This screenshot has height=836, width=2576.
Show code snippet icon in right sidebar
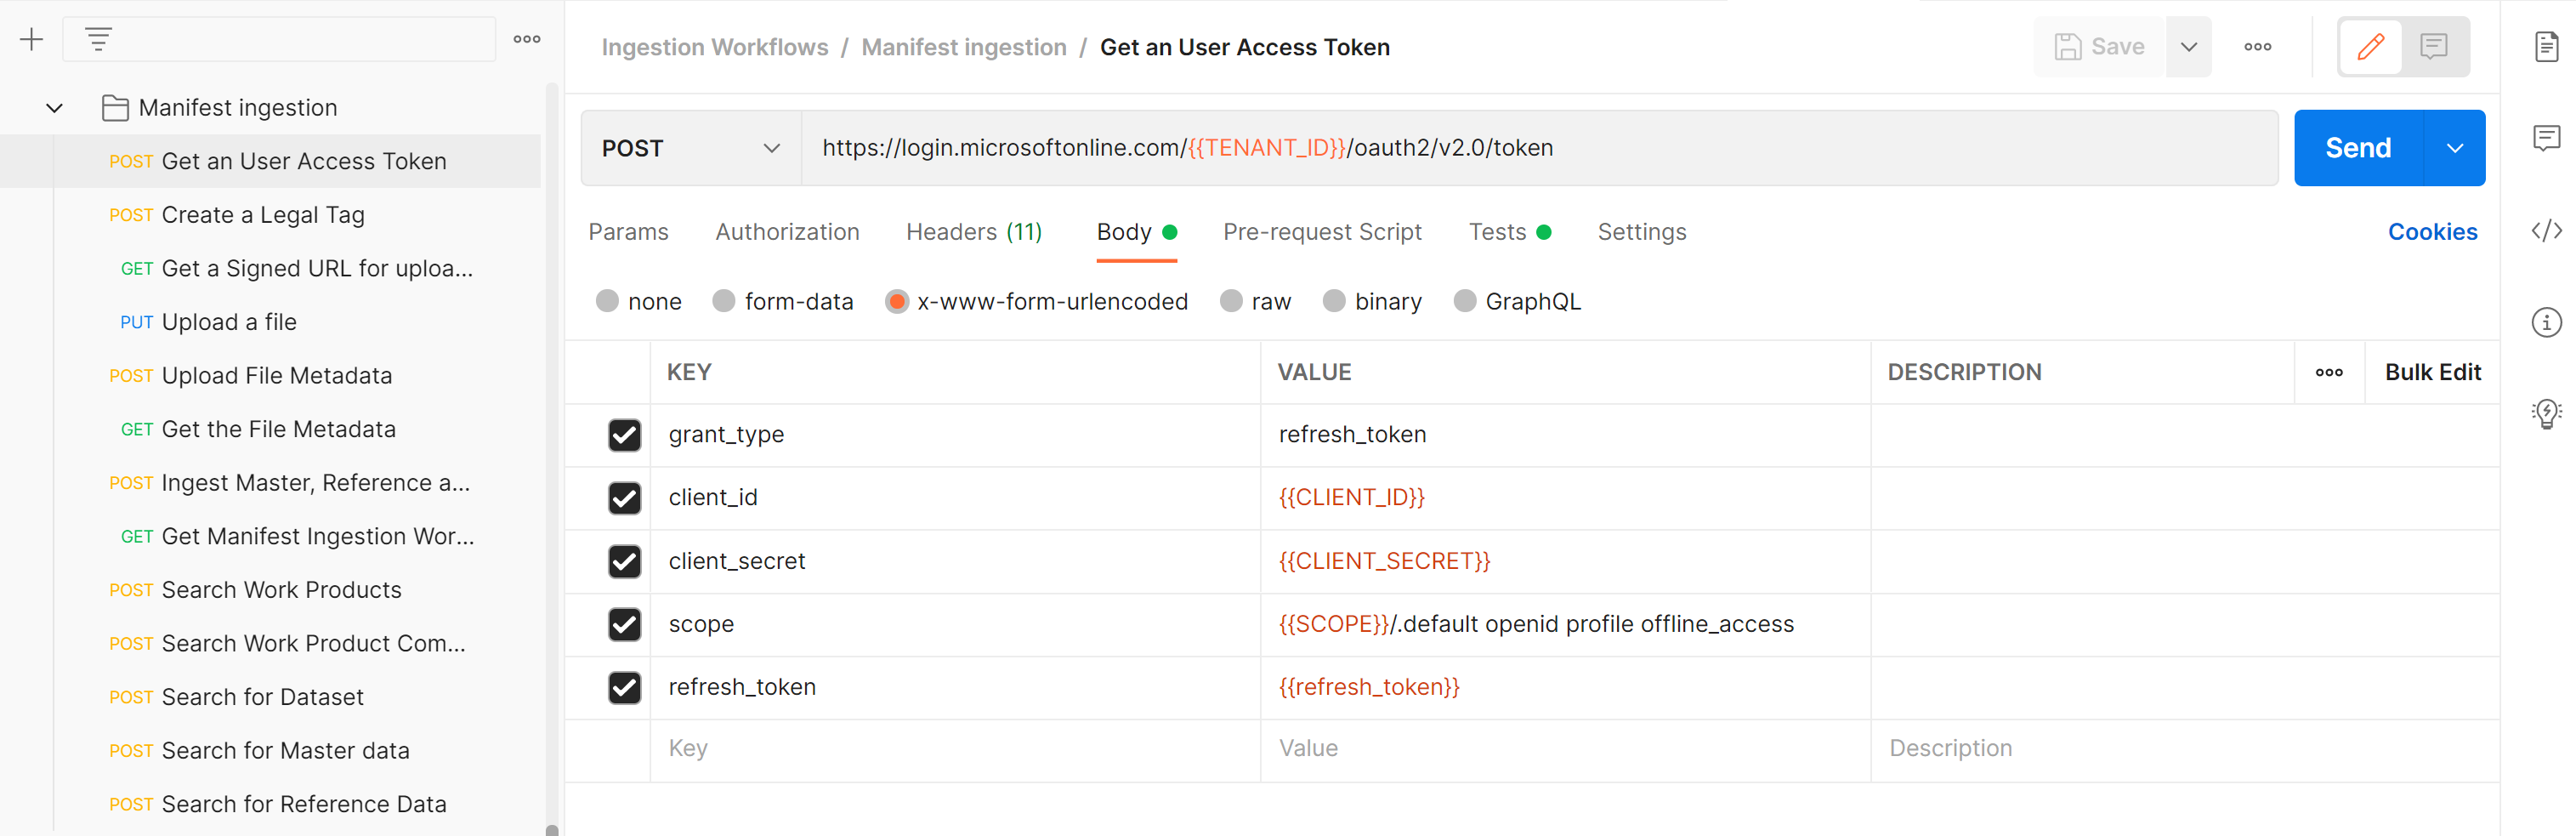[2546, 231]
